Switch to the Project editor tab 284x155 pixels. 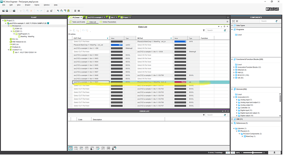[126, 17]
